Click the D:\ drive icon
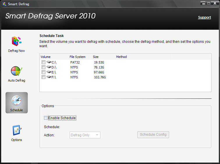Screen dimensions: 220x164 [x=49, y=67]
